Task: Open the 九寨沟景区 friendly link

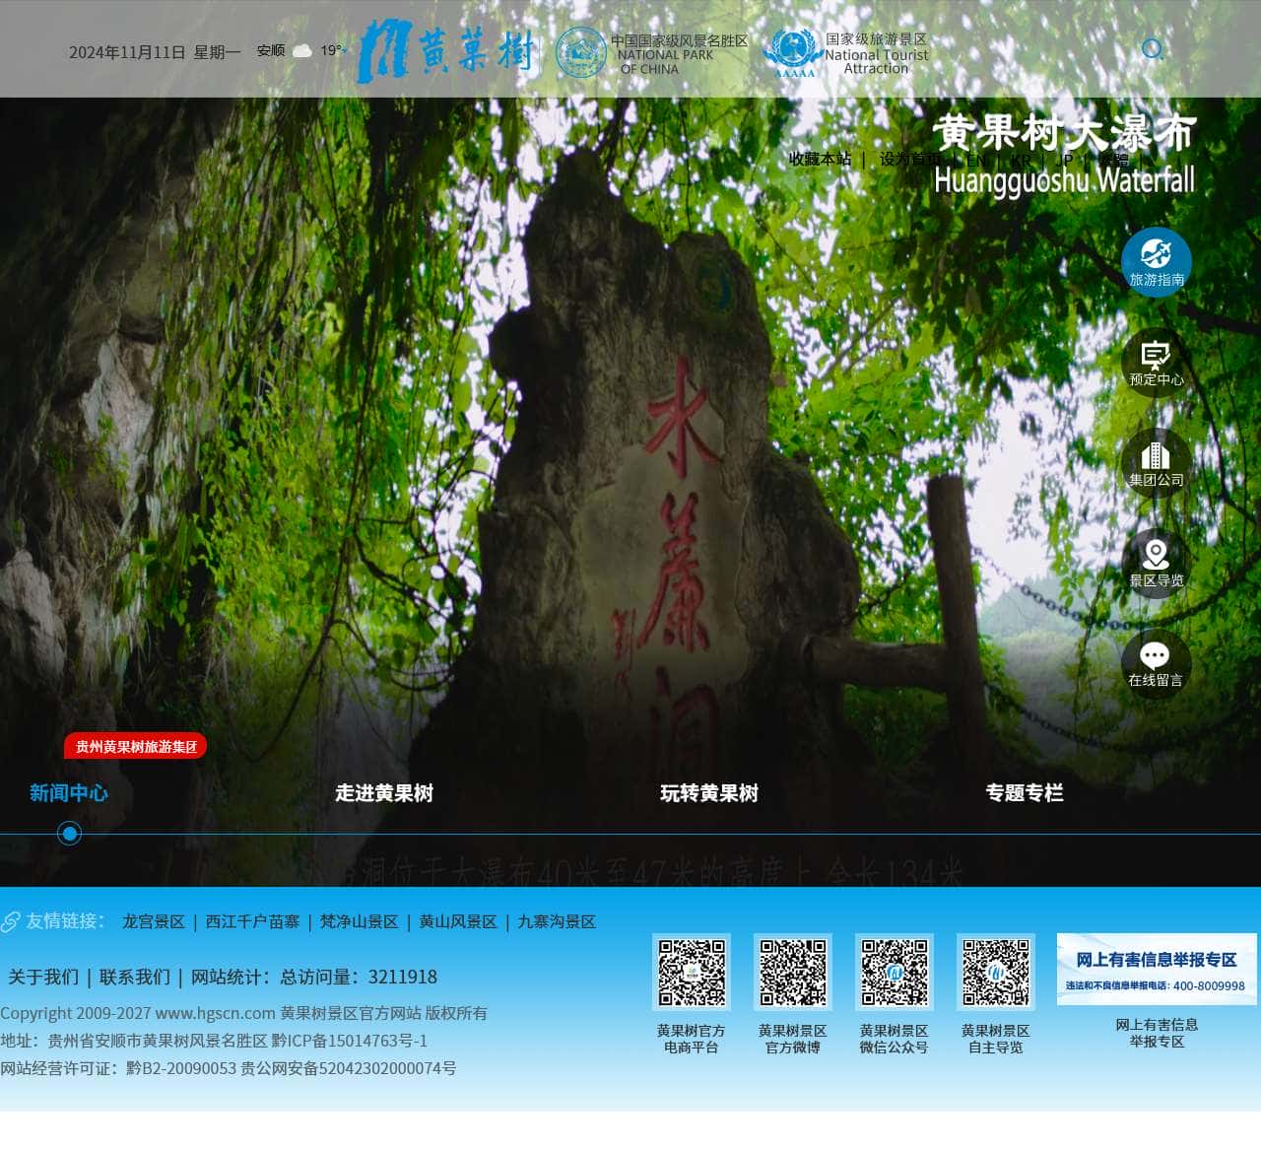Action: click(557, 921)
